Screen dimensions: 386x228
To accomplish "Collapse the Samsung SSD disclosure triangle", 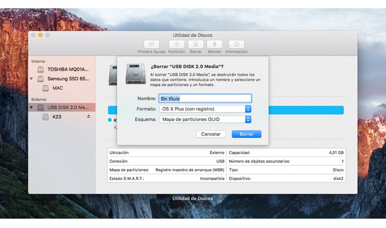I will [x=31, y=79].
